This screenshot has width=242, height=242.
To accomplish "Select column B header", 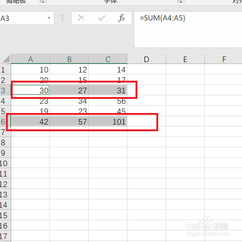I will tap(69, 59).
